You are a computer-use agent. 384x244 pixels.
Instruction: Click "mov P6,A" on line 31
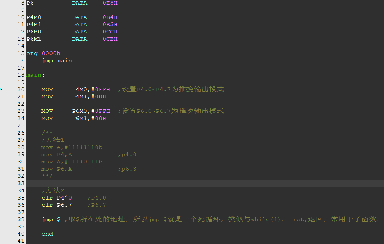pos(57,169)
